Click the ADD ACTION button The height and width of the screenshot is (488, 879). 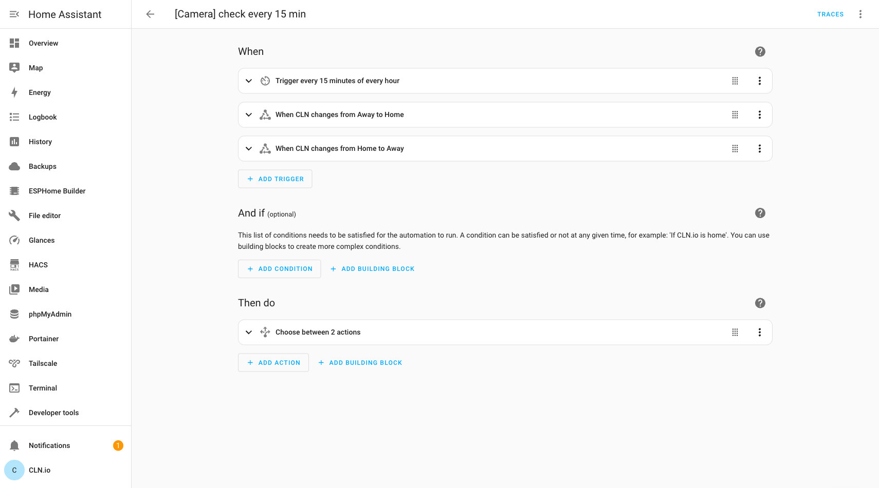click(x=273, y=363)
